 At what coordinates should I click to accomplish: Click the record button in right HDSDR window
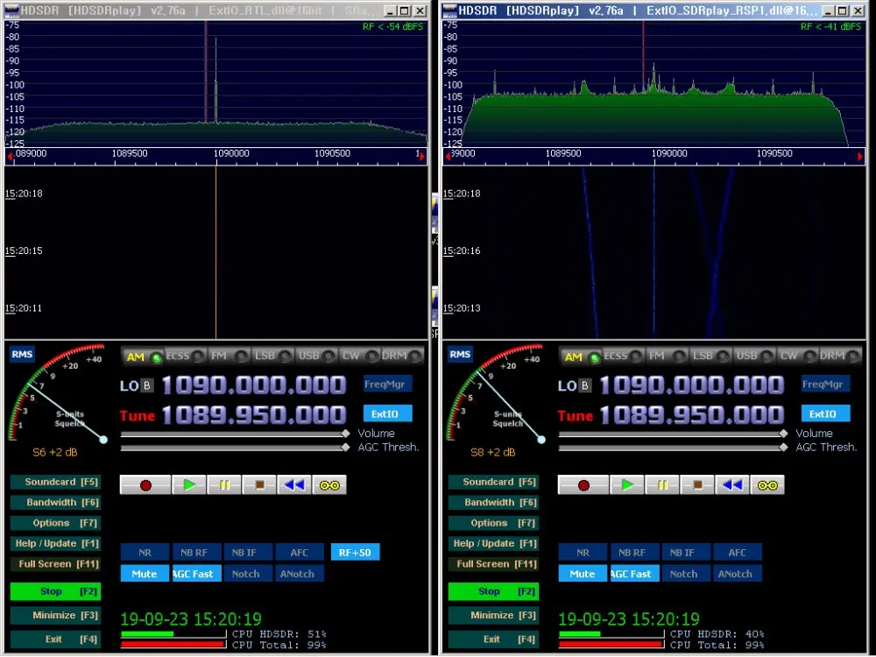coord(583,485)
